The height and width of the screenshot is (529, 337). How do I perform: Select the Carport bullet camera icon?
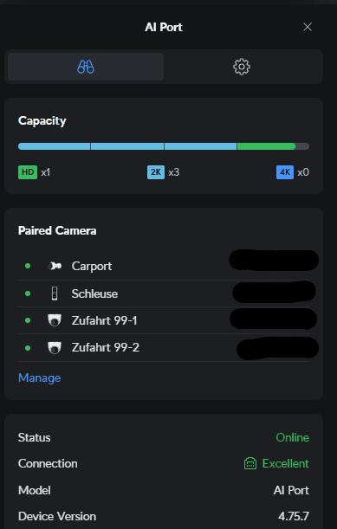pos(55,266)
